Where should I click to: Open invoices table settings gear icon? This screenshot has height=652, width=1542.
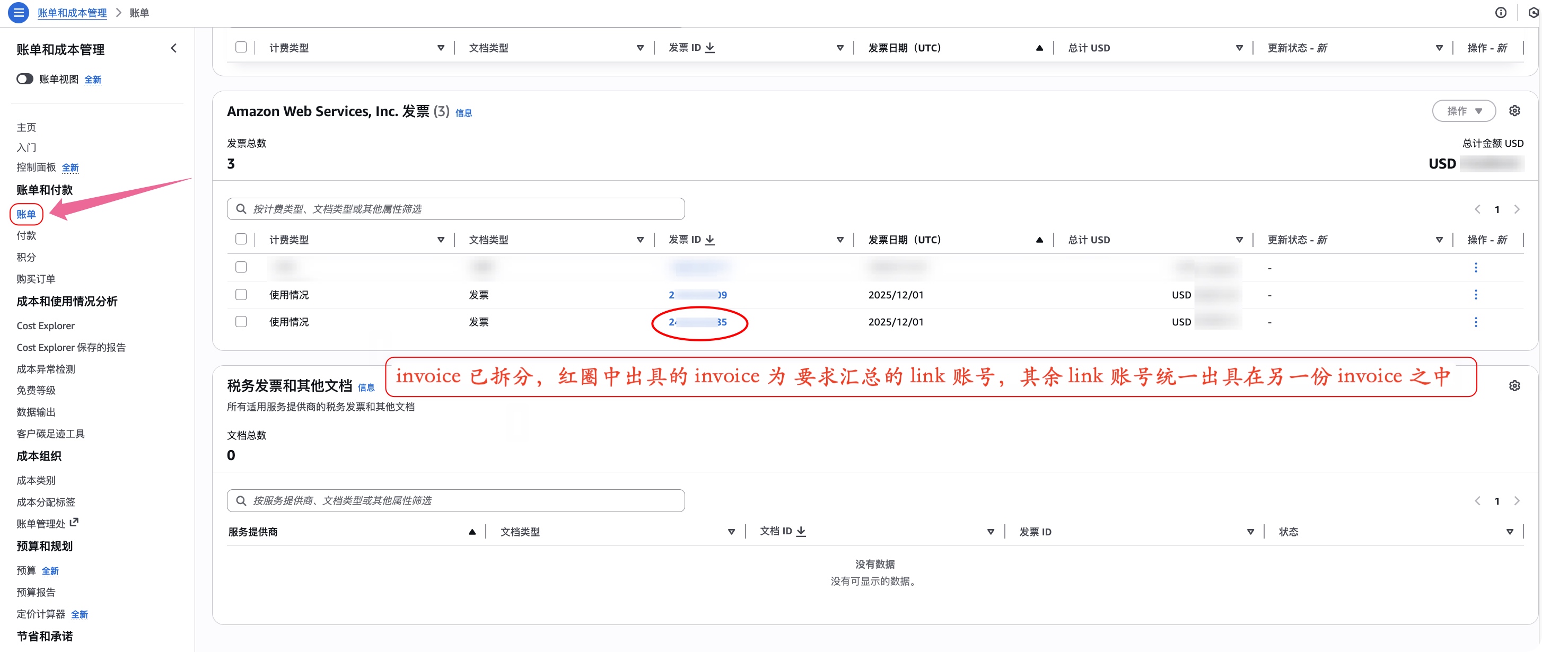pos(1514,111)
